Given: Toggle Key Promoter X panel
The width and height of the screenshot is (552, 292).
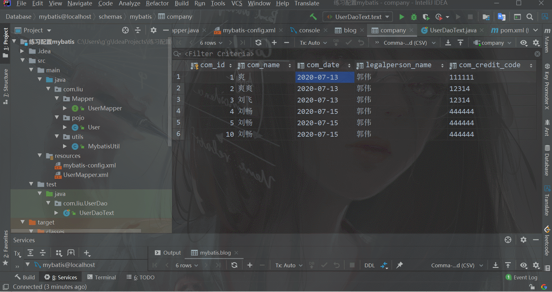Looking at the screenshot, I should coord(547,87).
